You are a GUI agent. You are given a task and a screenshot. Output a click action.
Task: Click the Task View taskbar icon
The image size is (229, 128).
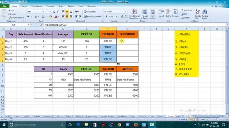click(x=70, y=125)
